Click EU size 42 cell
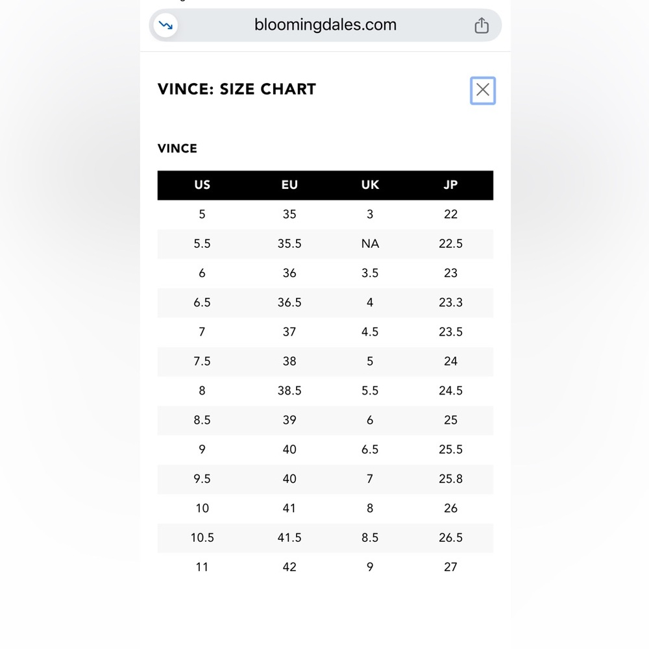The image size is (649, 649). 289,567
